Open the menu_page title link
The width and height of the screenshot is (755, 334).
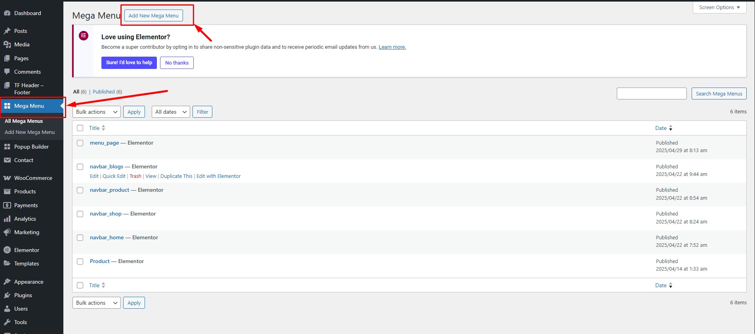pyautogui.click(x=104, y=143)
